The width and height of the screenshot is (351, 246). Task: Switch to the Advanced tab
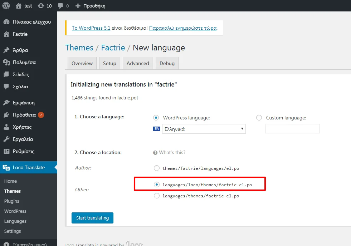[138, 63]
